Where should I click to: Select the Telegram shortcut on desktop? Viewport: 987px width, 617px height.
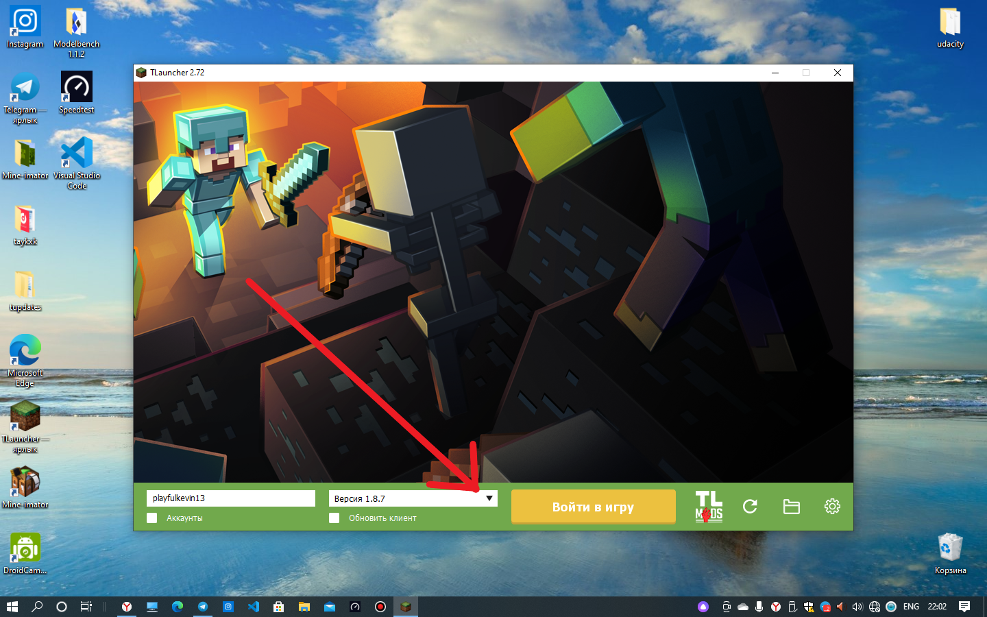point(25,98)
